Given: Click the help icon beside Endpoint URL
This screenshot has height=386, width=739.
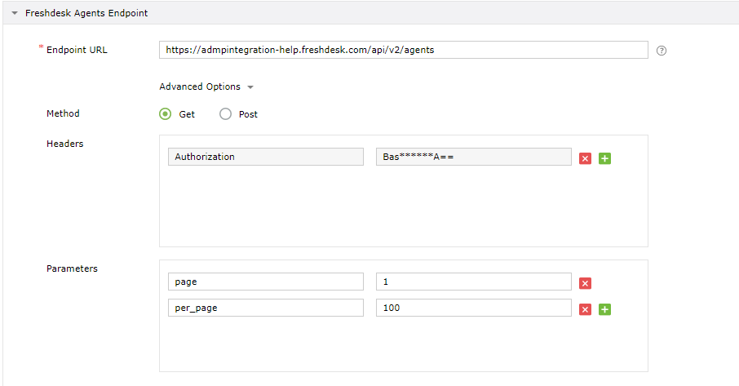Looking at the screenshot, I should pyautogui.click(x=662, y=51).
